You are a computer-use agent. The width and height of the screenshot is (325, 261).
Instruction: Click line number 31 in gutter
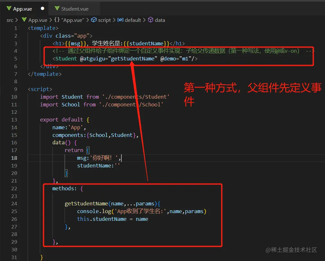(14, 257)
